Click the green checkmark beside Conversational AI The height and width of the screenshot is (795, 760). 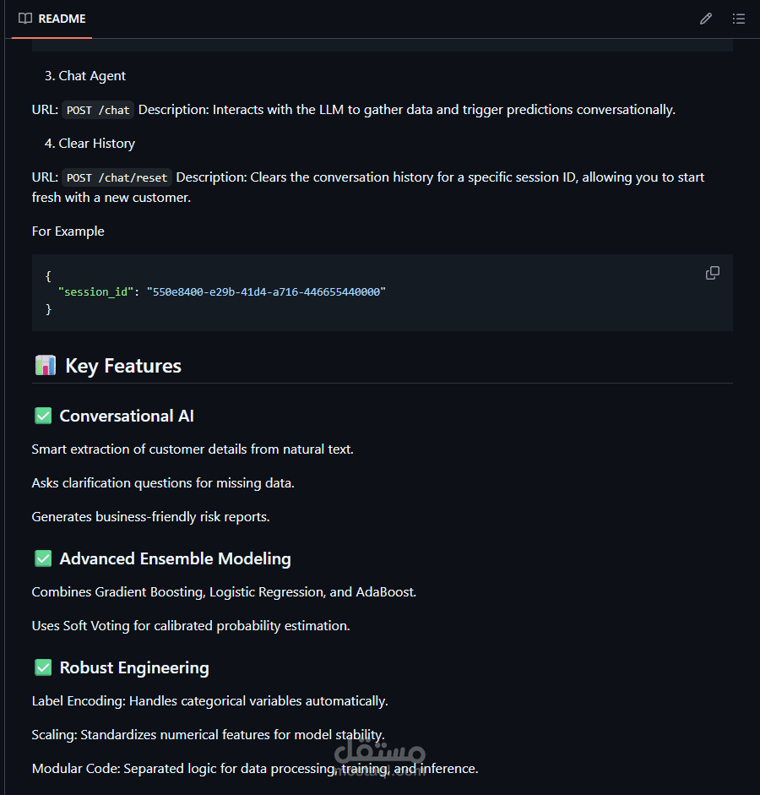tap(43, 416)
